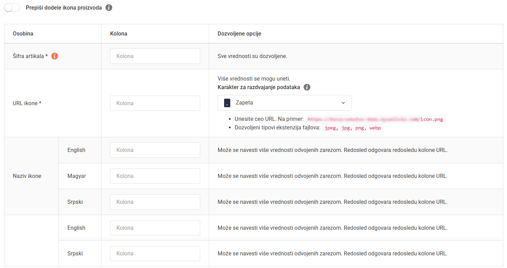Viewport: 507px width, 268px height.
Task: Click Kolona input in Naziv ikone English row
Action: tap(155, 150)
